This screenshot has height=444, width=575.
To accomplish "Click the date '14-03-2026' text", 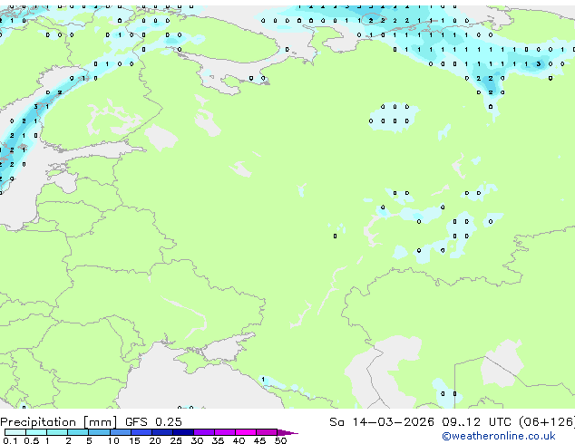I will point(393,422).
